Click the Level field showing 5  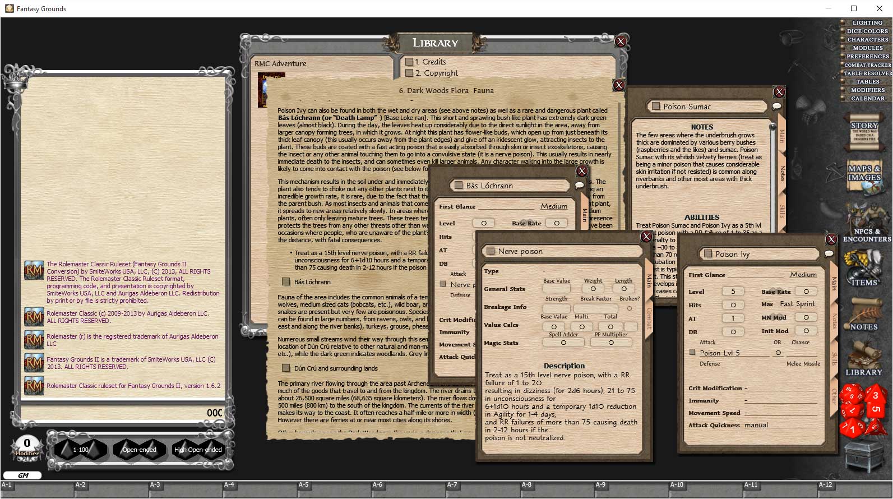(x=733, y=292)
